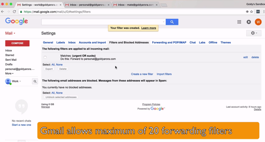Click Import filters

point(164,74)
